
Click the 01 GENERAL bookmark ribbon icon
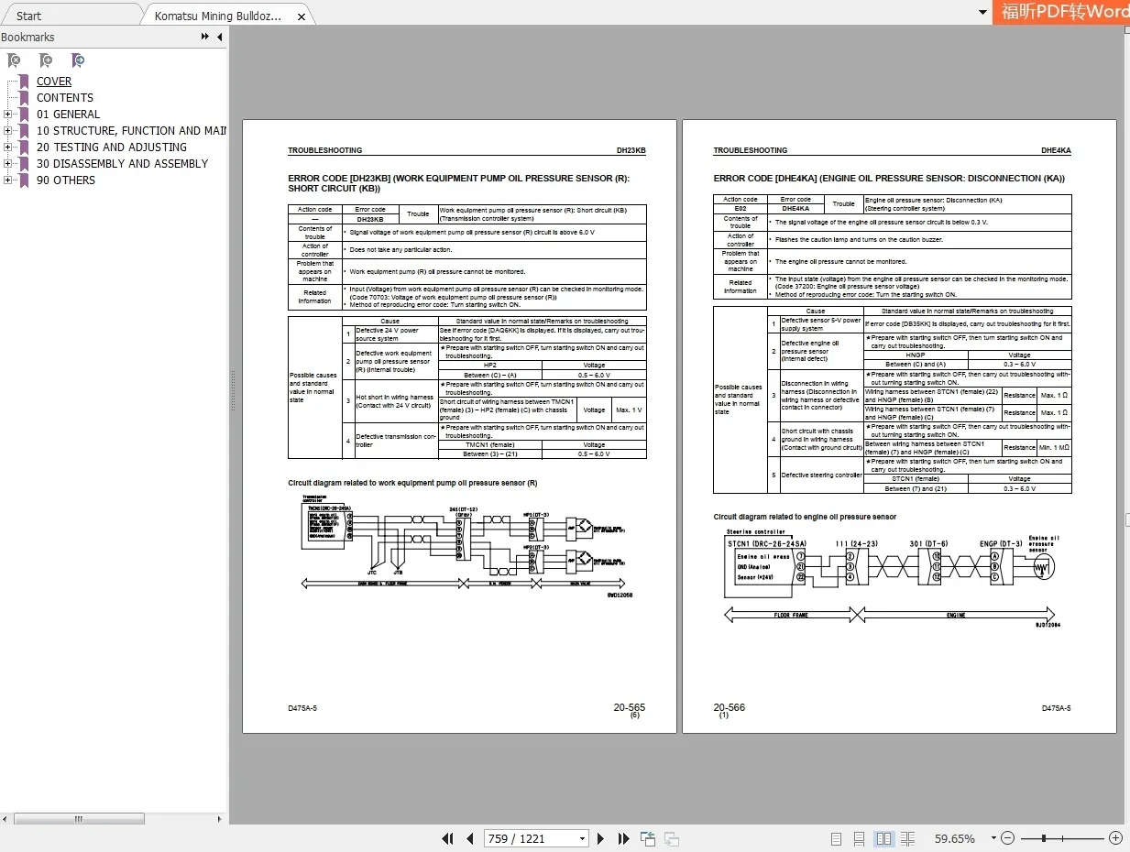pyautogui.click(x=25, y=115)
